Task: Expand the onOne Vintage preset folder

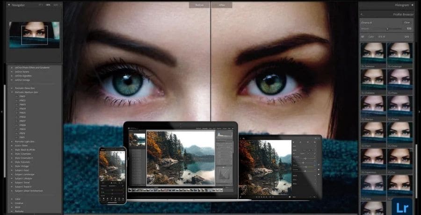Action: [x=12, y=80]
